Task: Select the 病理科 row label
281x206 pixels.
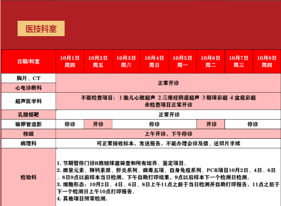Action: point(28,143)
